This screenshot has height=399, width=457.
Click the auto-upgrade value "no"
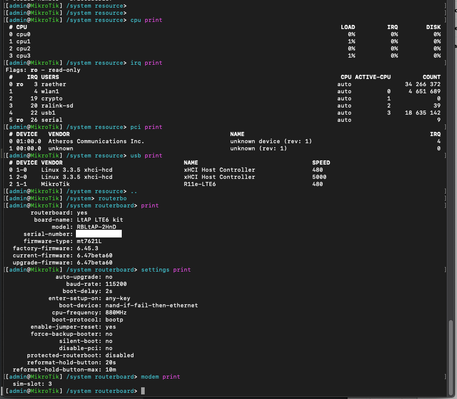click(x=109, y=277)
